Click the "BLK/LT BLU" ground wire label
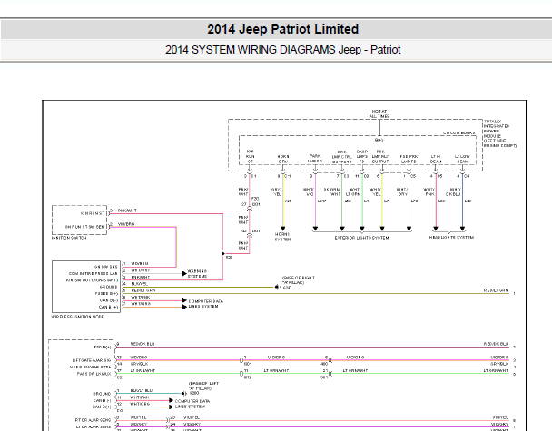This screenshot has width=552, height=431. pyautogui.click(x=142, y=390)
